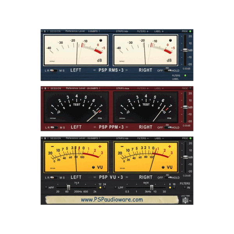Click the 0.00dB gain value on RMS plugin
This screenshot has height=234, width=234.
186,69
